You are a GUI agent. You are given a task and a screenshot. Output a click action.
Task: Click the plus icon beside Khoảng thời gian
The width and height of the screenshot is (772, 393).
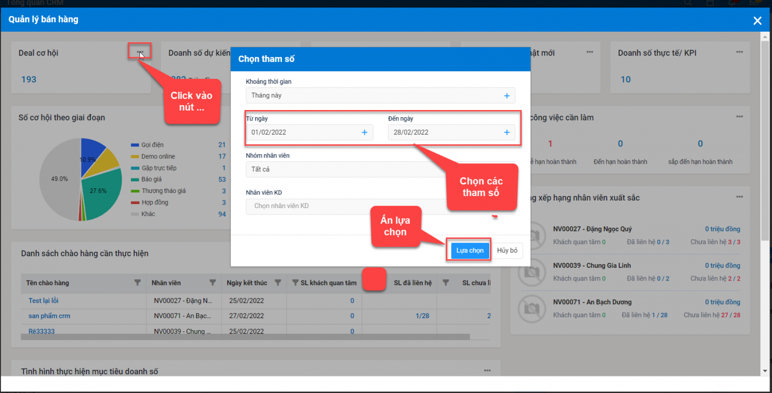[507, 95]
